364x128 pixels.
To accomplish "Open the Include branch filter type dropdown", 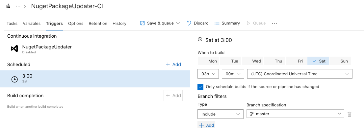I will pyautogui.click(x=221, y=114).
